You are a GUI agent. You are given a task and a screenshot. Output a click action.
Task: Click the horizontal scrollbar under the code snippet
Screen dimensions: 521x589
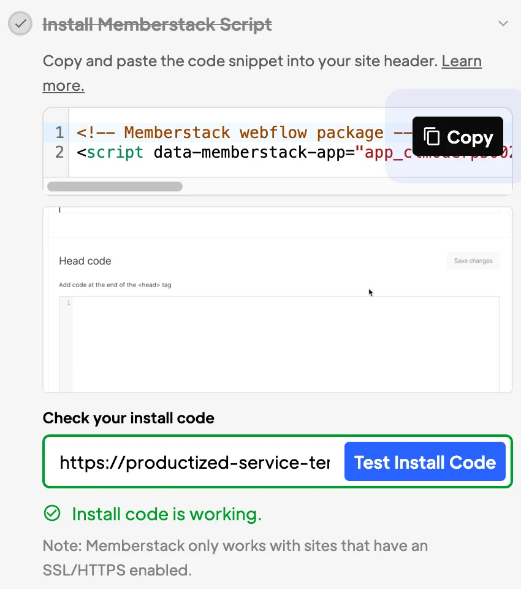115,187
